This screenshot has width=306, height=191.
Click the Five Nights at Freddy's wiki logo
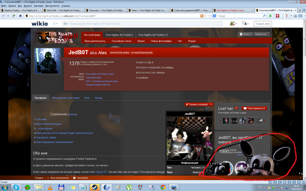tap(56, 37)
